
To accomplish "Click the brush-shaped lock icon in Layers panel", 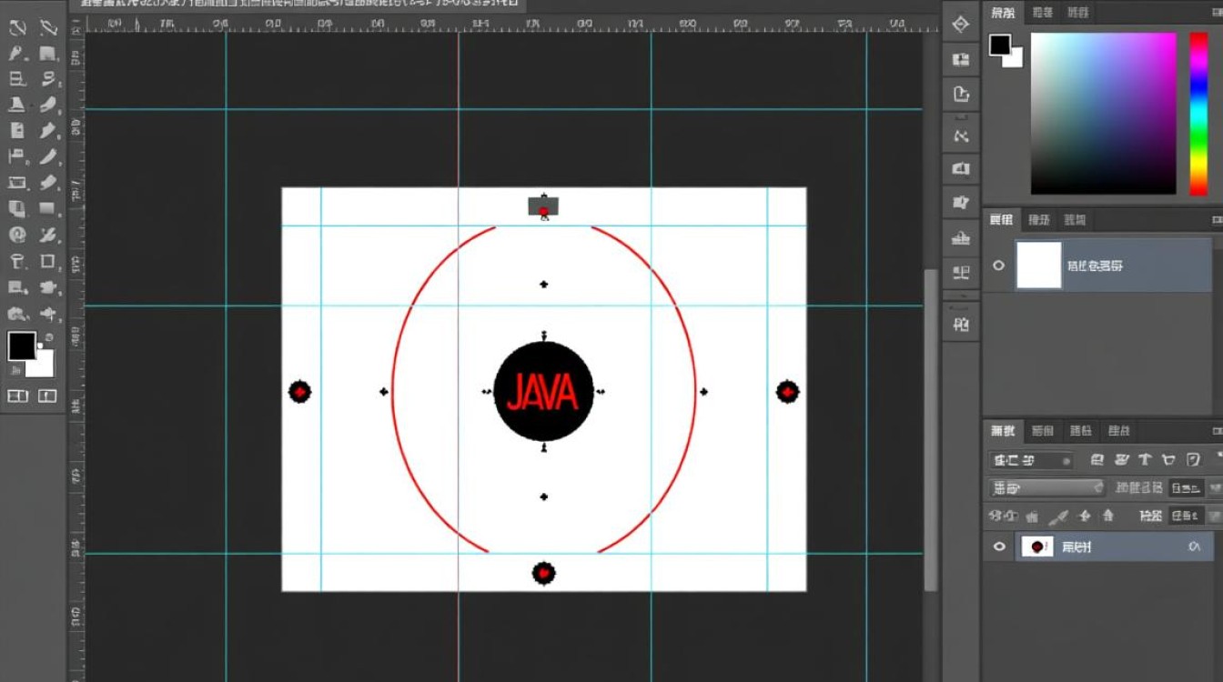I will (1057, 517).
